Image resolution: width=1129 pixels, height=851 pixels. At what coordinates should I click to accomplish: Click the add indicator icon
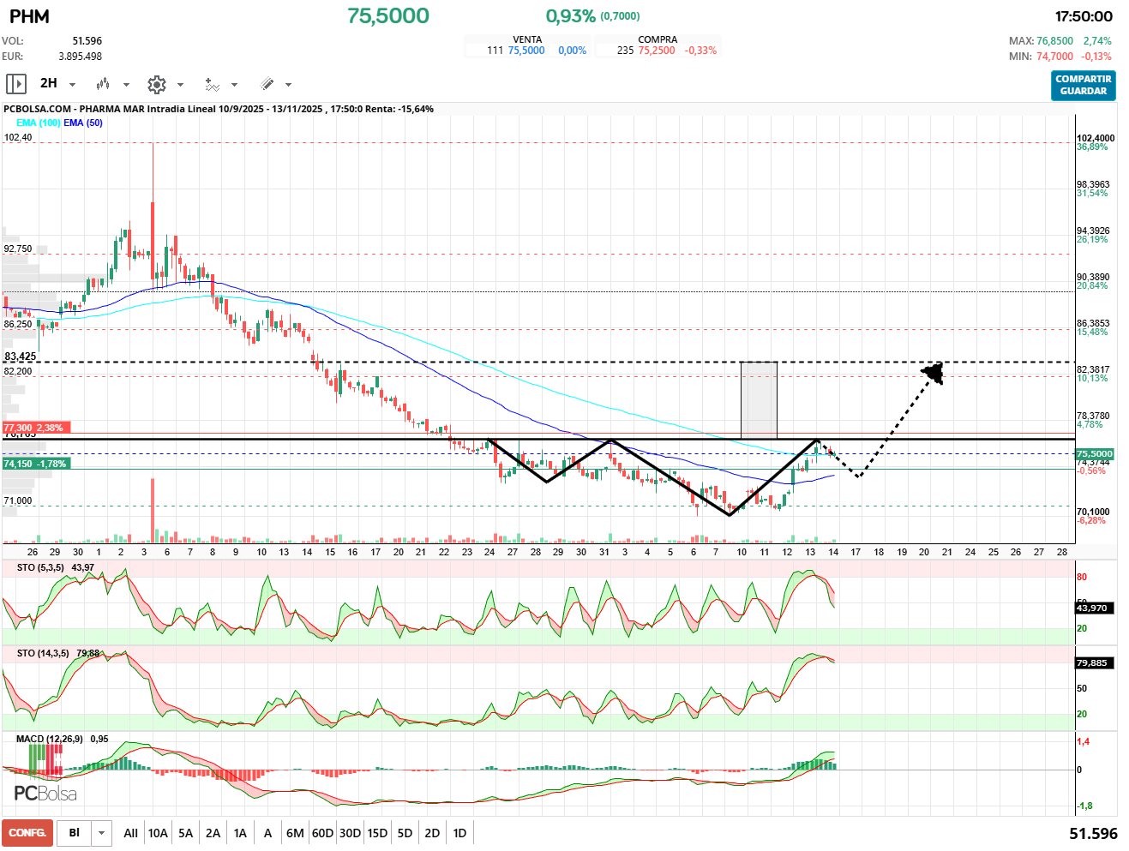212,84
